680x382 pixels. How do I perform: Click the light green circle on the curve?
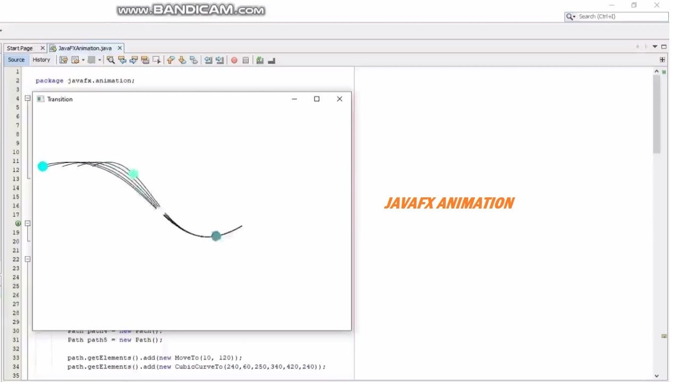tap(133, 173)
